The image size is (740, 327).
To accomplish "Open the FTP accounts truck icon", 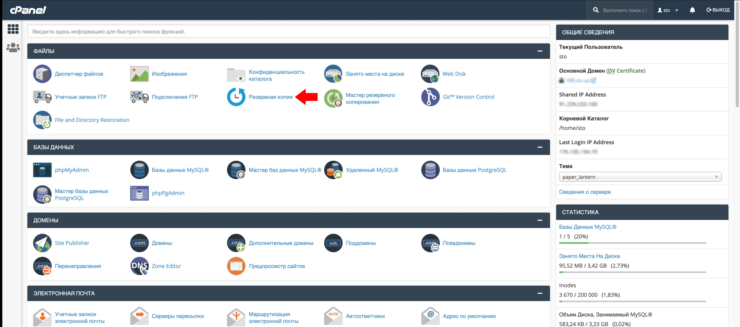I will (42, 97).
